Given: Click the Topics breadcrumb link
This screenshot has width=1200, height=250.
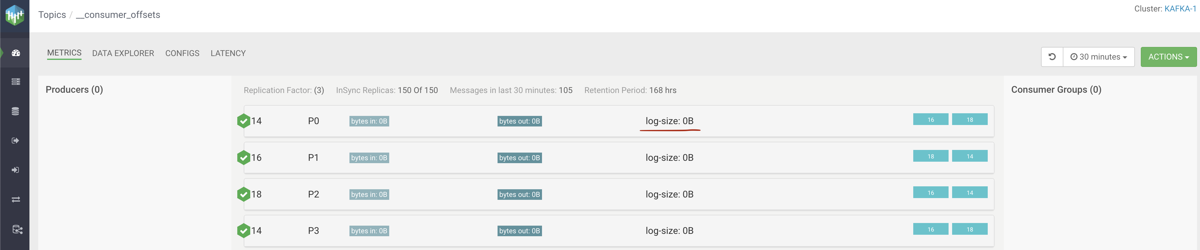Looking at the screenshot, I should [x=52, y=15].
